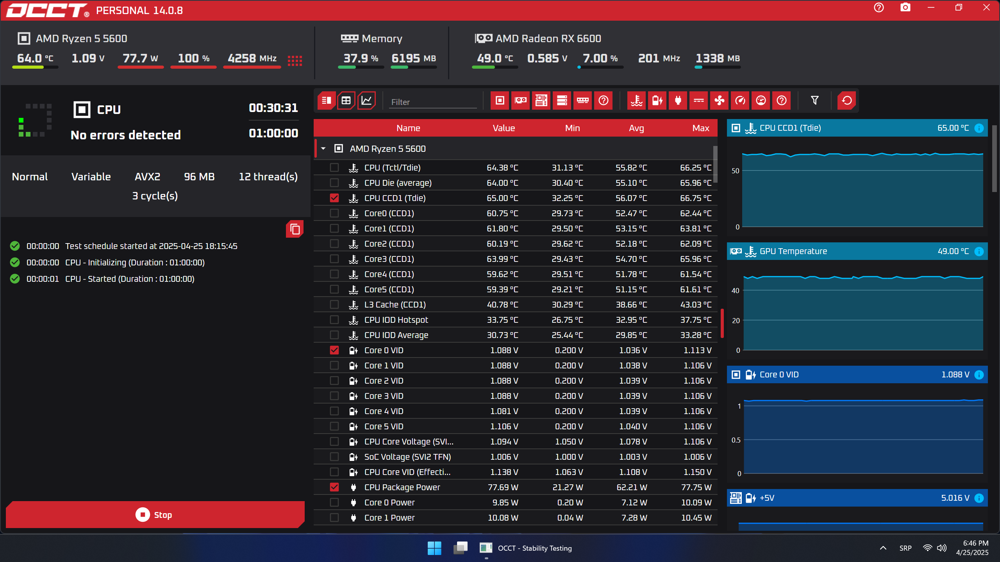Toggle the other sensor types question mark filter

781,101
